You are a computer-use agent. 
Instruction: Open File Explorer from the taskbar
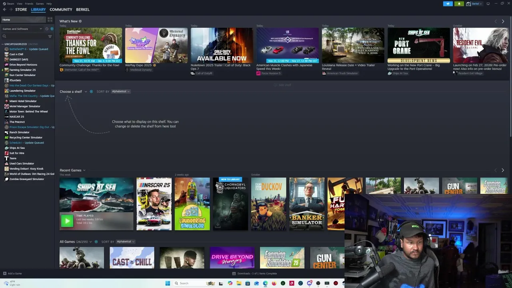click(239, 283)
